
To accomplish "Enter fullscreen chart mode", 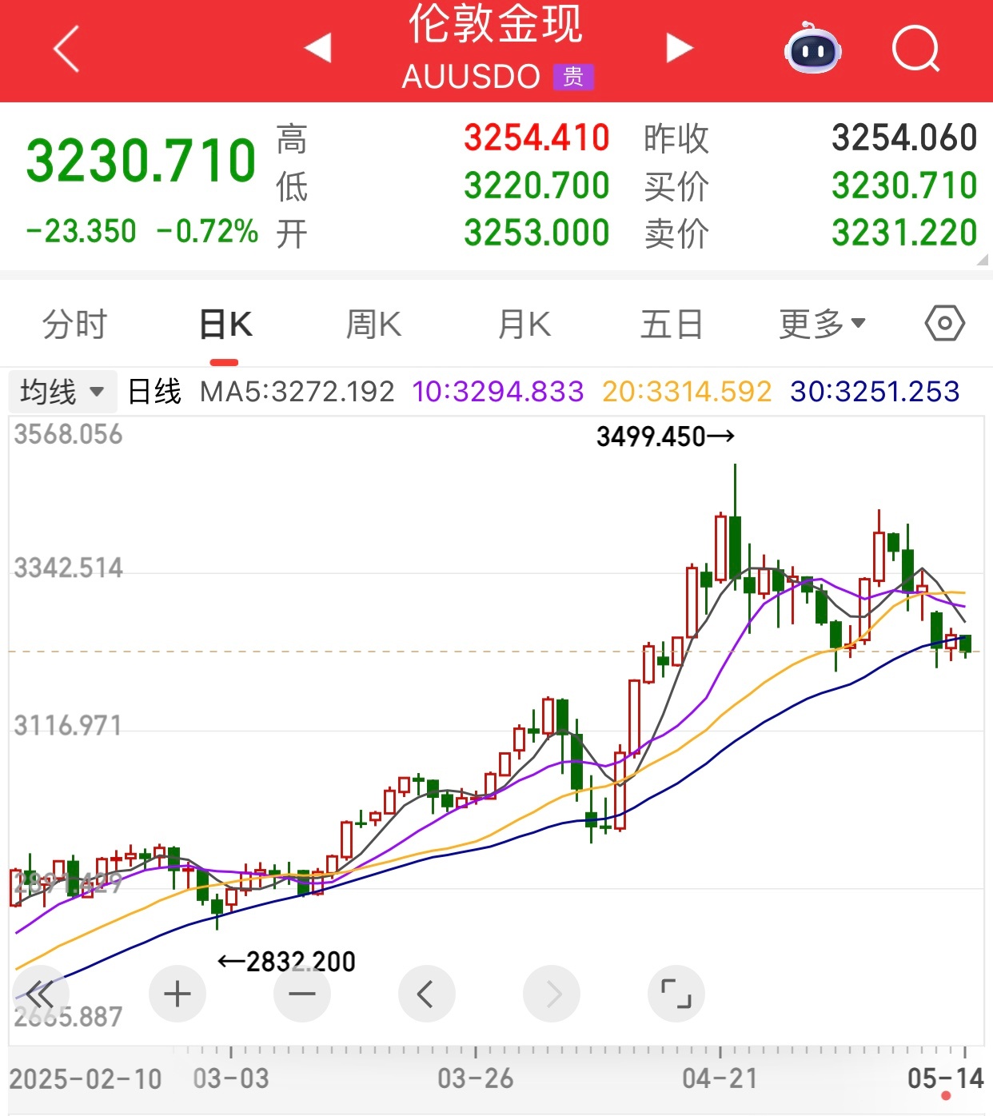I will pos(676,994).
